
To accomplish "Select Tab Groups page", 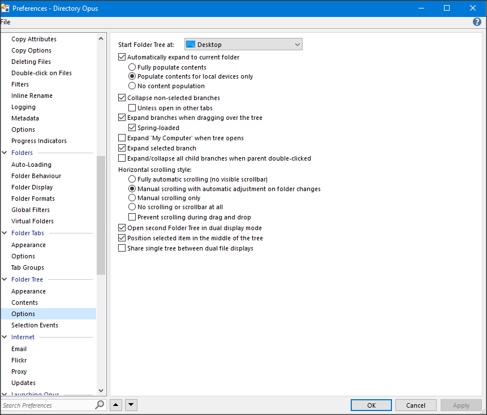I will tap(28, 267).
